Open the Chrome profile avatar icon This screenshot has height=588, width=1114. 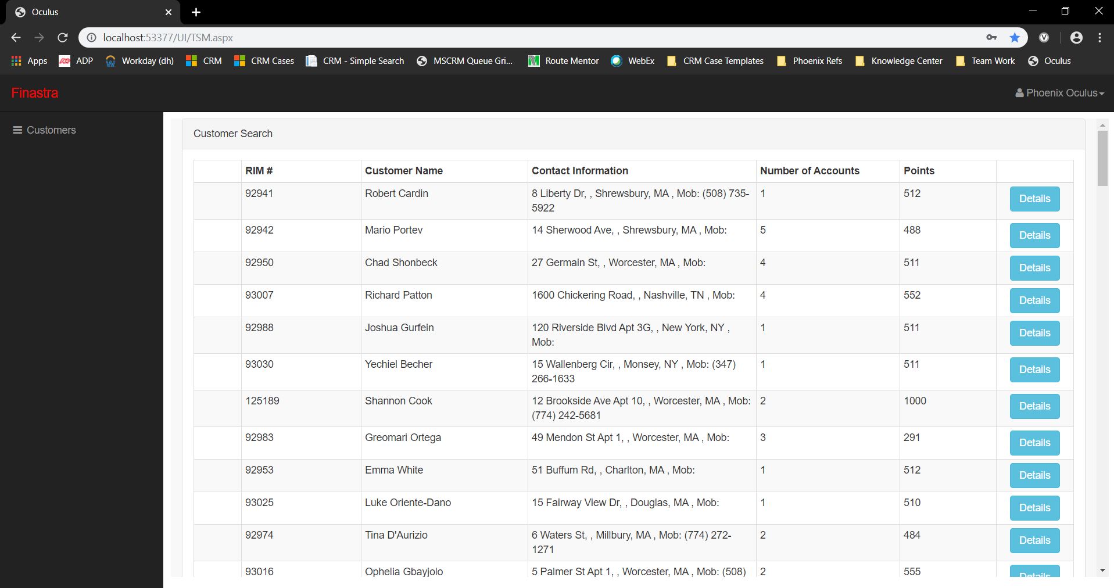tap(1076, 38)
